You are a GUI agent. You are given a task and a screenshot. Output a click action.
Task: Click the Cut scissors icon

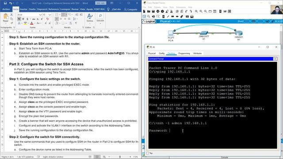(11, 15)
